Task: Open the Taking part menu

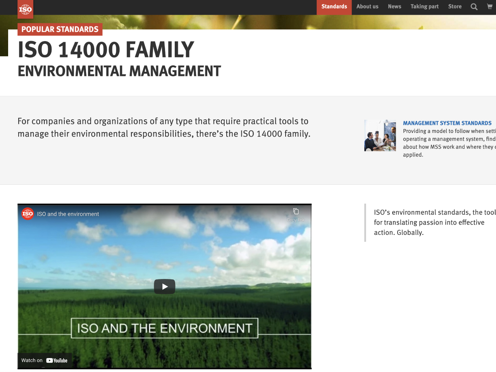Action: [425, 7]
